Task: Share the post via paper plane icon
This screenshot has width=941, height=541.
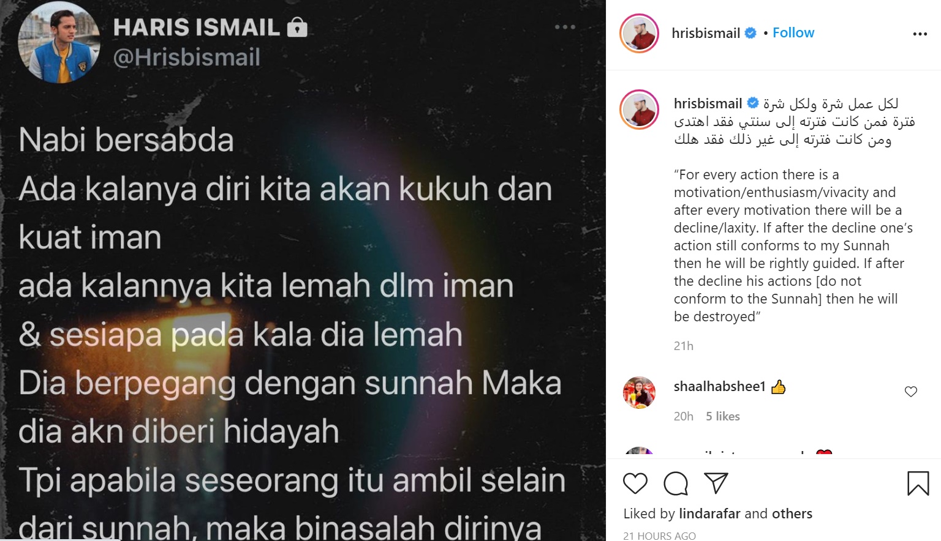Action: pos(716,483)
